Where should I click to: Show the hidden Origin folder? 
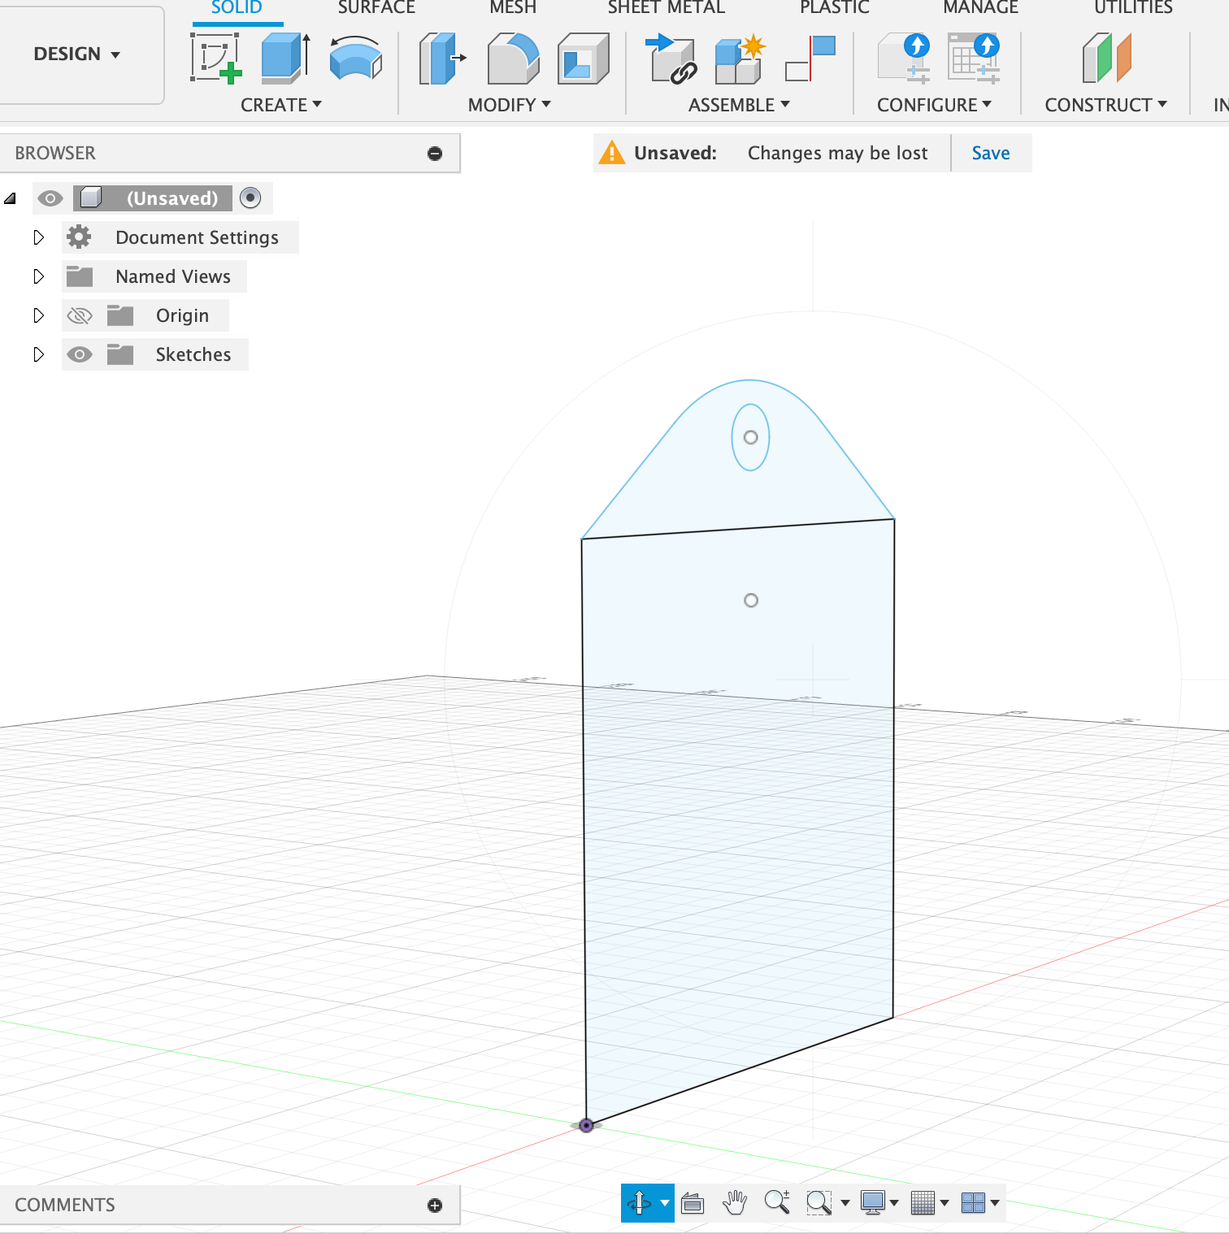click(x=80, y=315)
